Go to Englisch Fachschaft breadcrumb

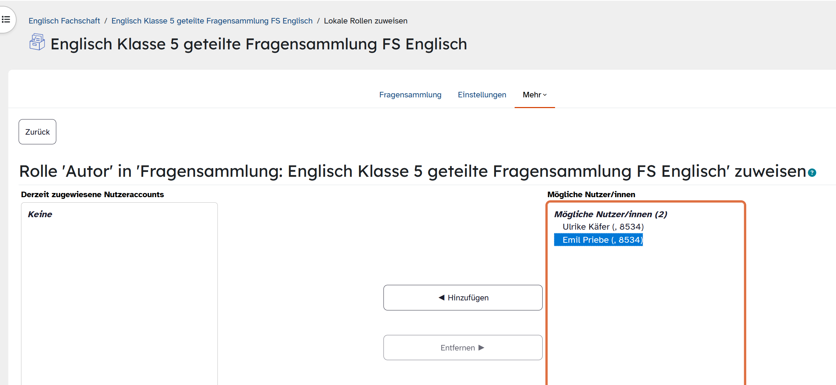click(64, 21)
